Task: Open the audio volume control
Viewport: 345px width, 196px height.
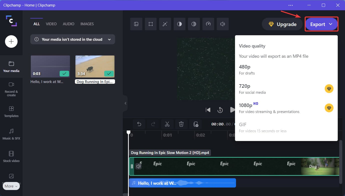Action: (222, 24)
